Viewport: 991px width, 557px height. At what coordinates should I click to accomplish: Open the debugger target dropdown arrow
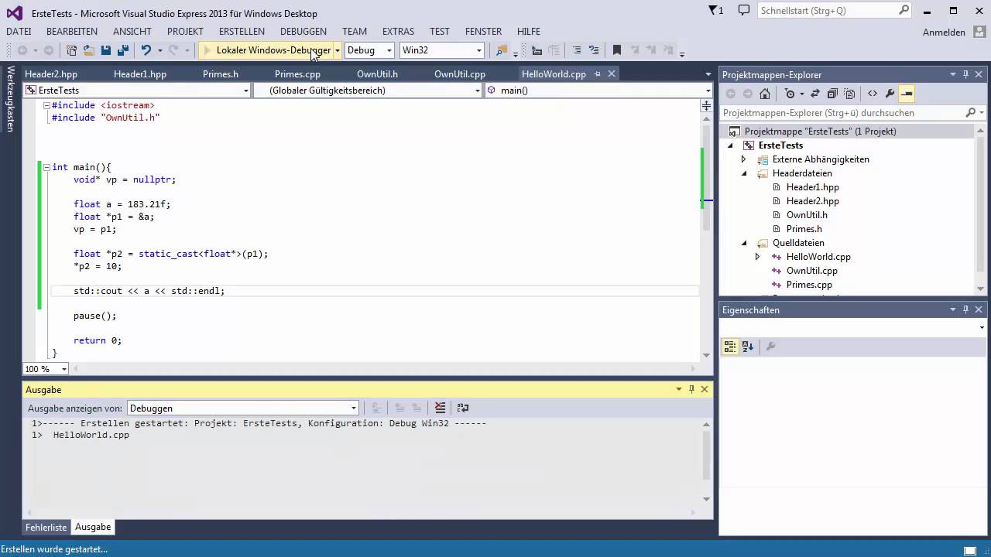tap(338, 50)
